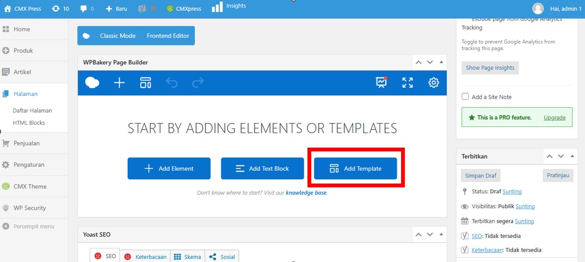Open the Artikel sidebar menu

[x=22, y=72]
